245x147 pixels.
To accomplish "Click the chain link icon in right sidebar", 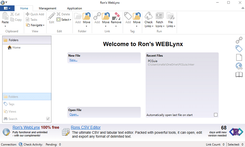I will pos(239,40).
